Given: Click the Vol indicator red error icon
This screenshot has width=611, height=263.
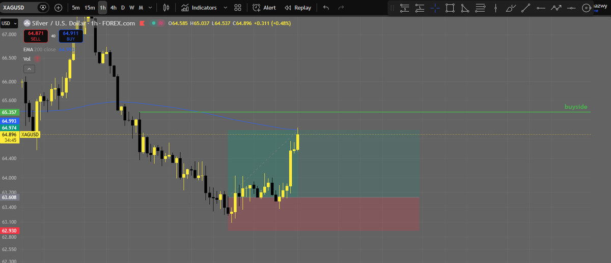Looking at the screenshot, I should (38, 59).
